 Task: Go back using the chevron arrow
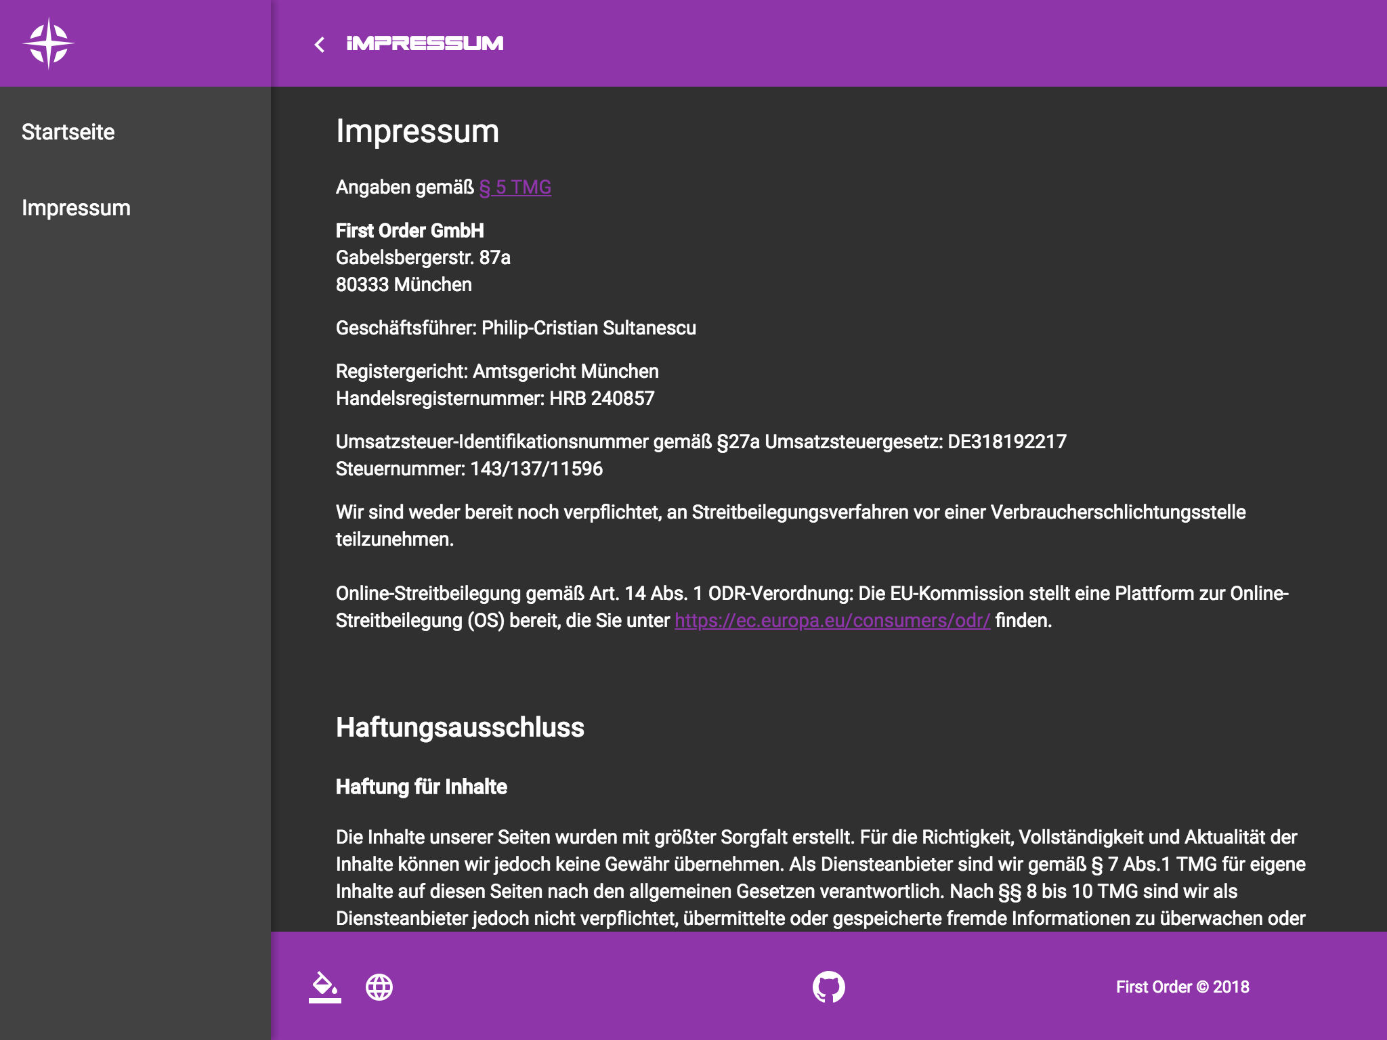[x=320, y=45]
